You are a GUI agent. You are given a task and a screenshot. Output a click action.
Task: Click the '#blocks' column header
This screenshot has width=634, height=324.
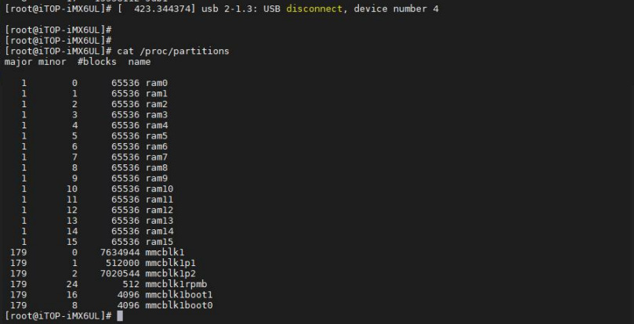point(96,62)
